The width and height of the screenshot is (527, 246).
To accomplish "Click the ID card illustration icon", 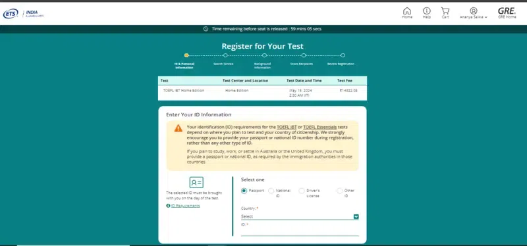I will coord(196,182).
